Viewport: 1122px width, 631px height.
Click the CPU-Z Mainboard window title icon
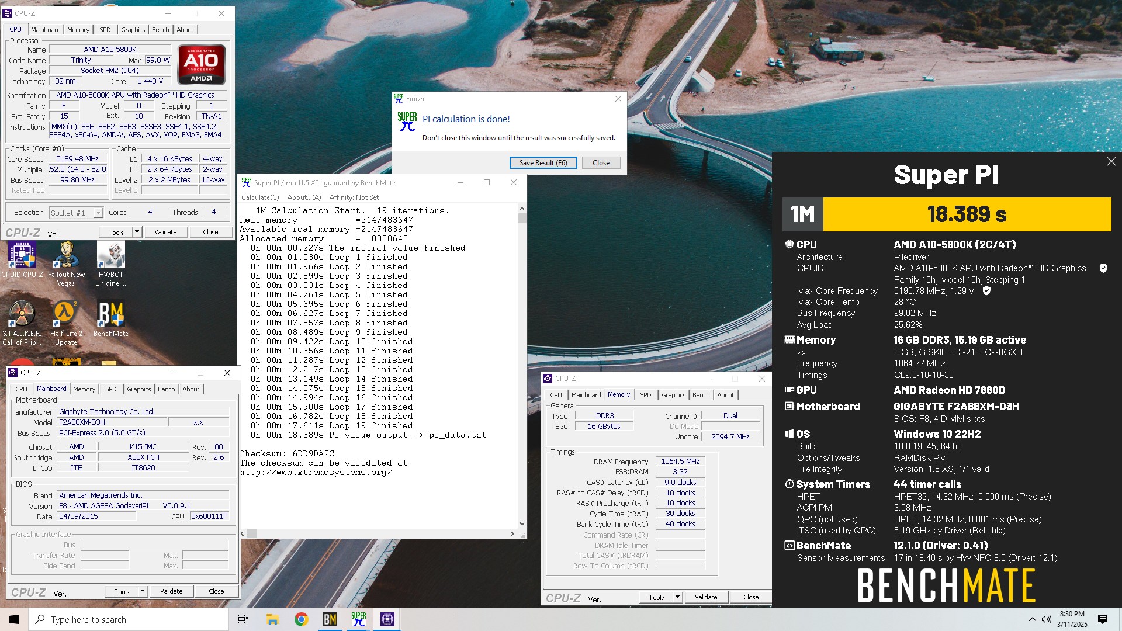pyautogui.click(x=13, y=372)
